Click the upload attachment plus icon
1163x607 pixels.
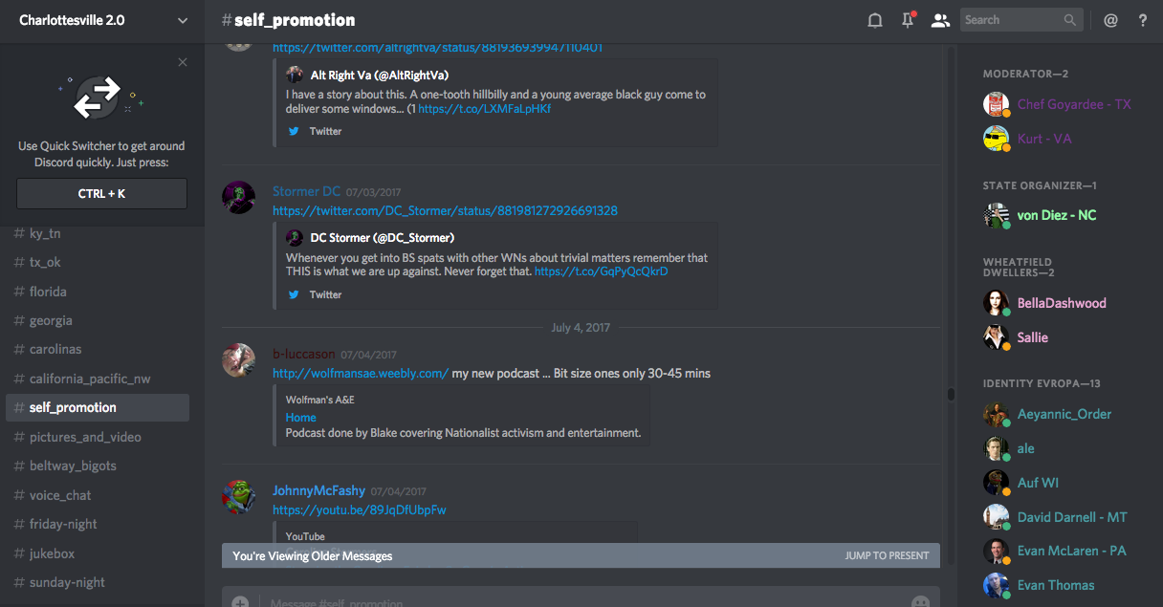(x=240, y=602)
